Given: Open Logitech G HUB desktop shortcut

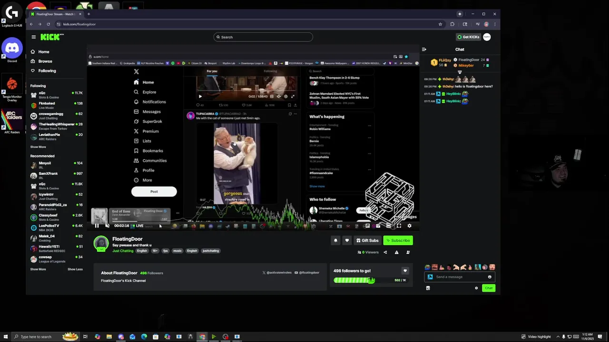Looking at the screenshot, I should [12, 15].
